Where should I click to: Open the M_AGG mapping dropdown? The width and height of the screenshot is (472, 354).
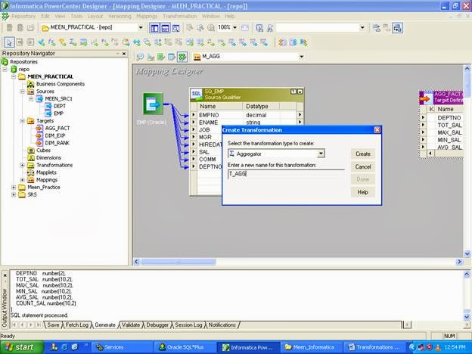point(301,57)
